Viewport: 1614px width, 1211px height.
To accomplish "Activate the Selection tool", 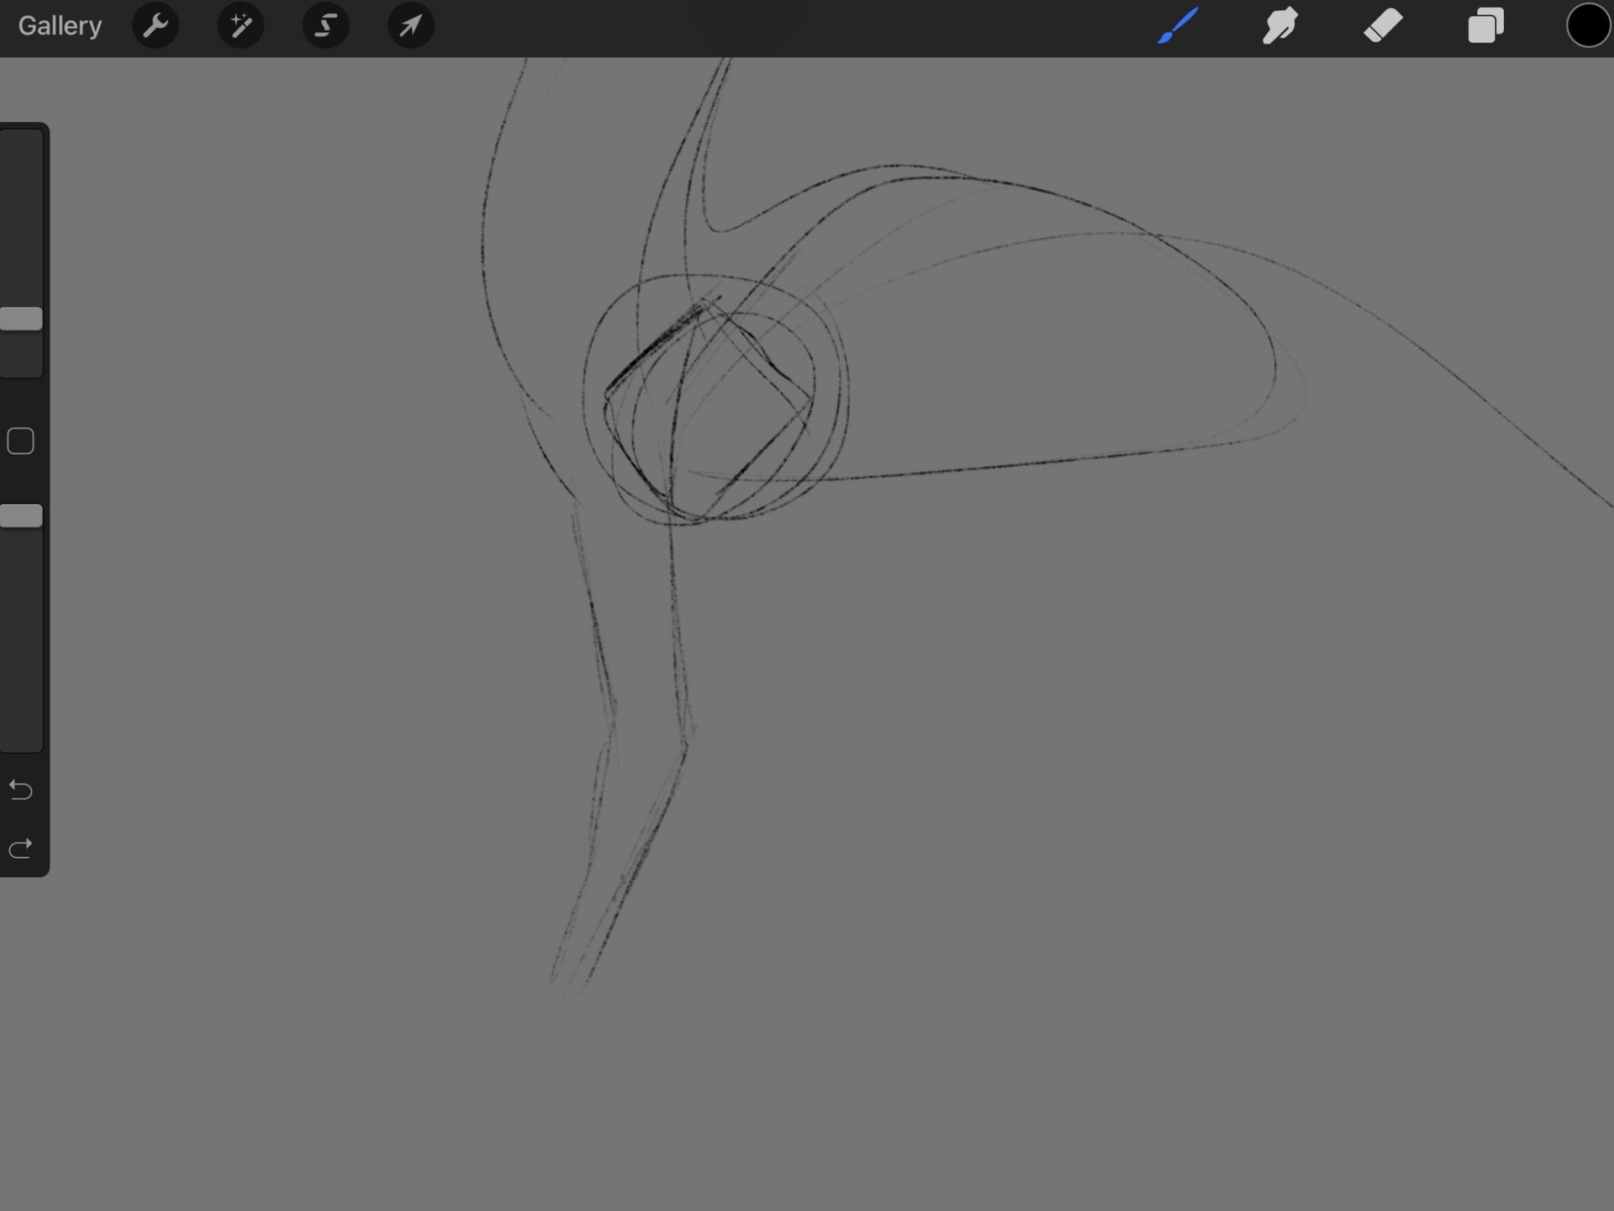I will tap(325, 25).
